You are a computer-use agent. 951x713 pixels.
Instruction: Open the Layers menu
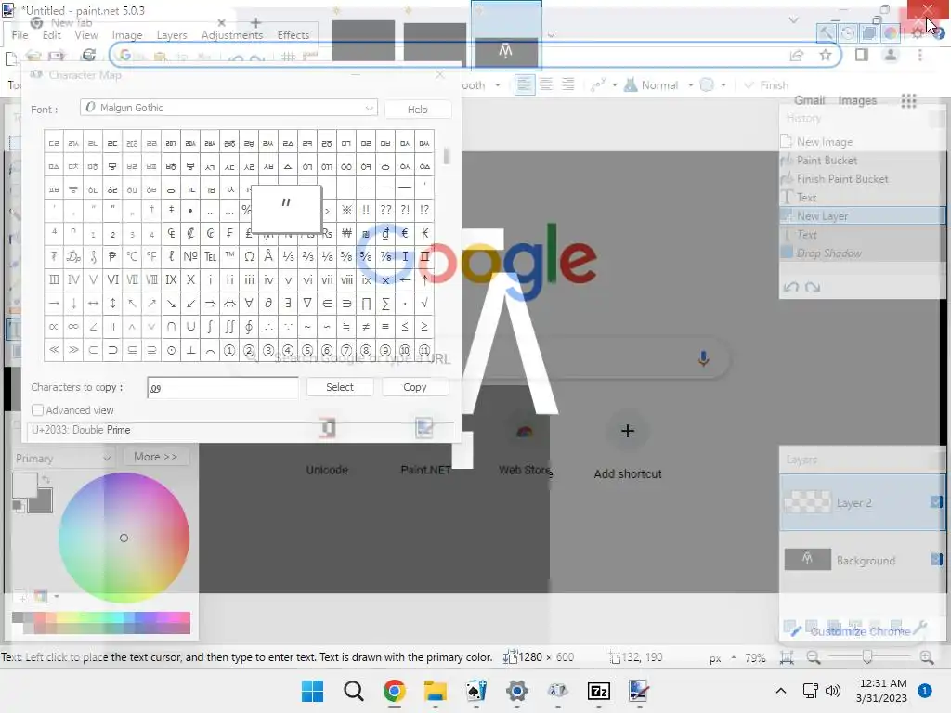[x=172, y=35]
